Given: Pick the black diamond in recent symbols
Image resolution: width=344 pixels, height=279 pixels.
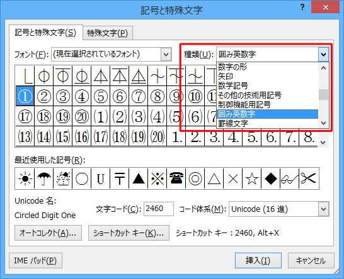Looking at the screenshot, I should [x=270, y=178].
